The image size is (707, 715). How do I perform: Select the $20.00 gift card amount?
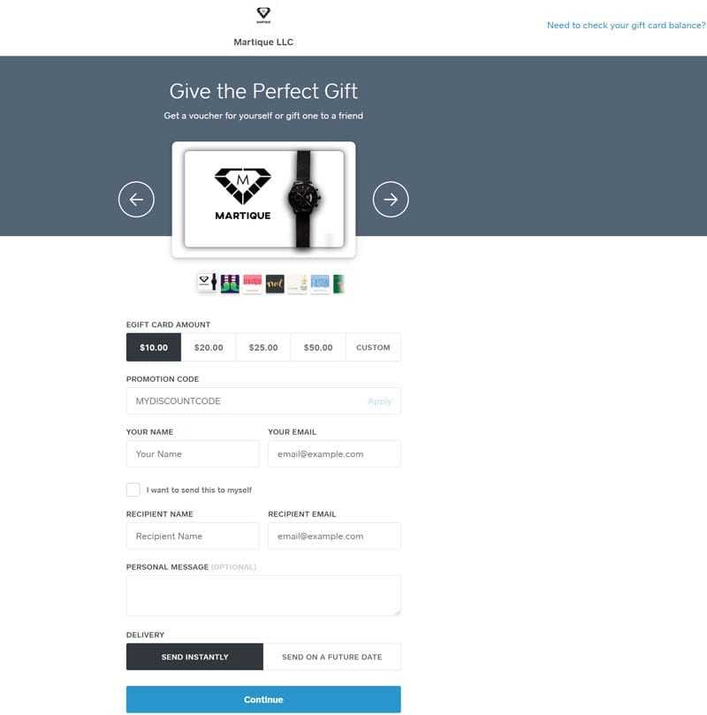209,347
